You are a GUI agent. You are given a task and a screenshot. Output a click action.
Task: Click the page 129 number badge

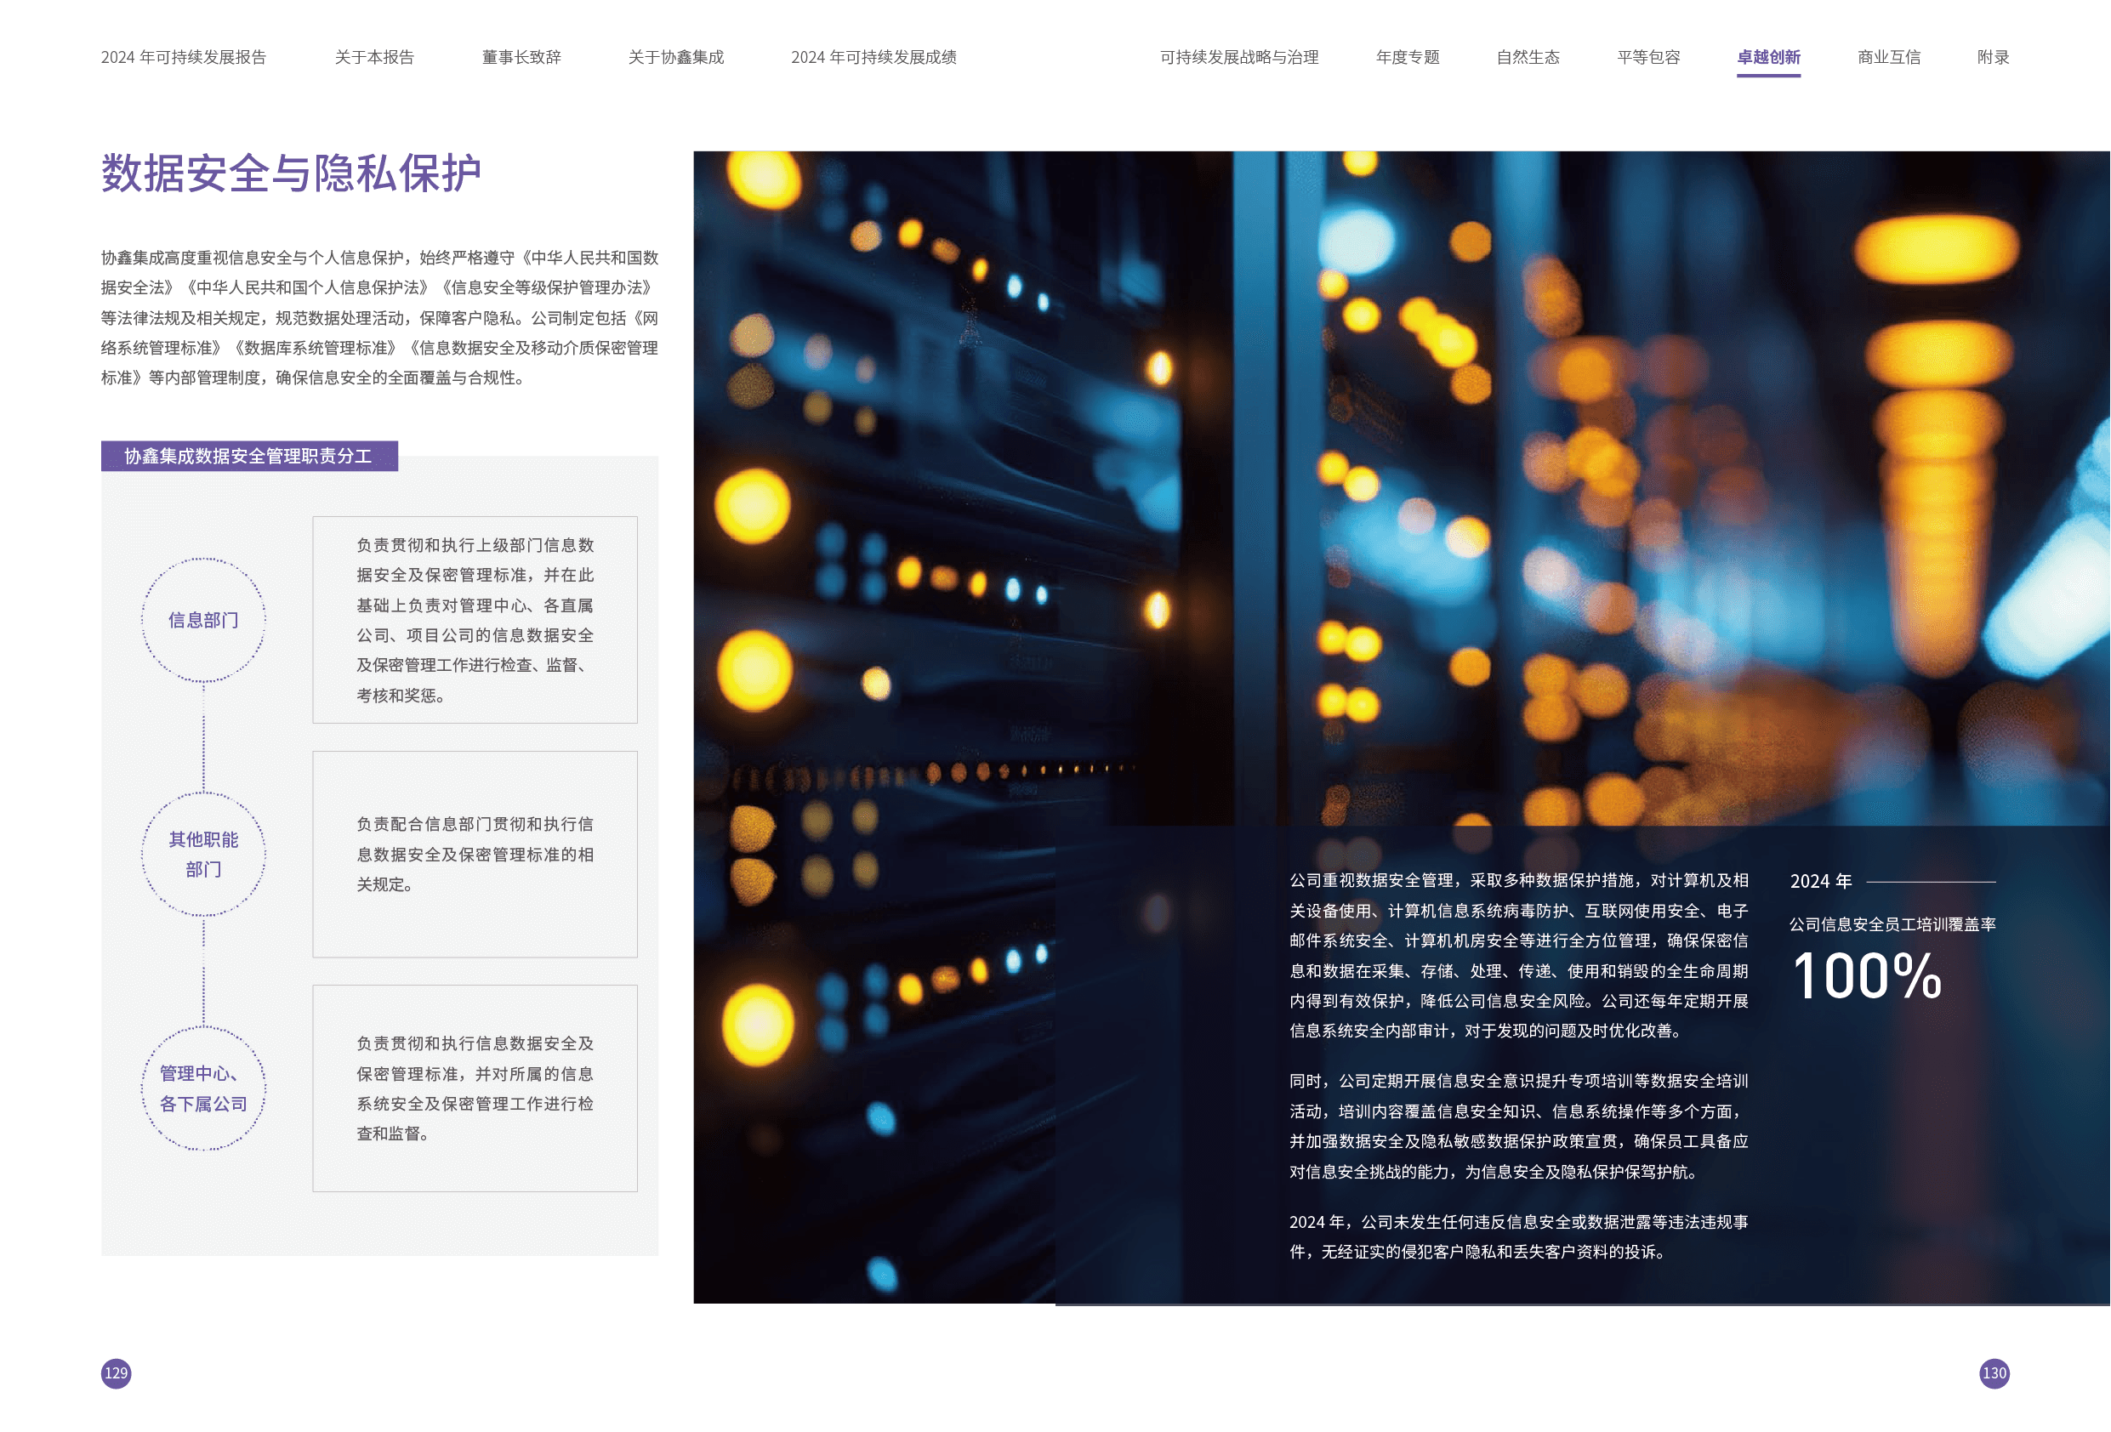coord(117,1372)
